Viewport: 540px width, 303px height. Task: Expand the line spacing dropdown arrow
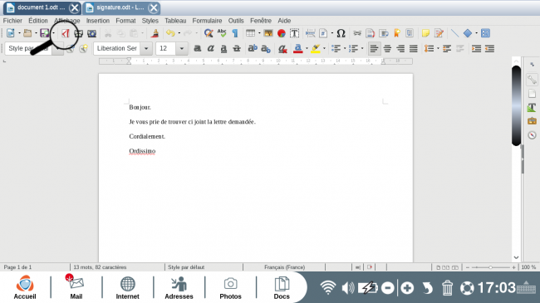tap(438, 48)
